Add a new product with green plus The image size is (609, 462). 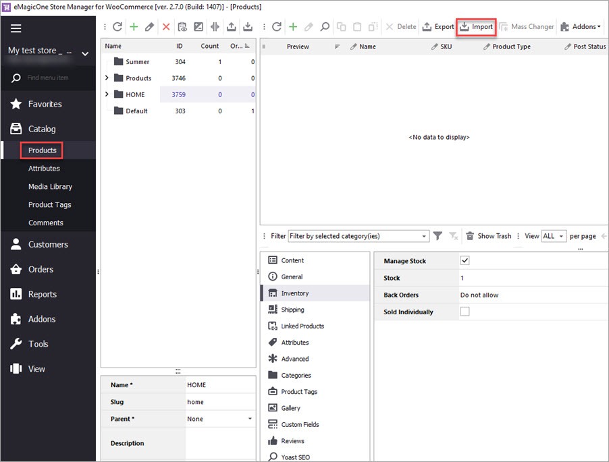point(293,27)
